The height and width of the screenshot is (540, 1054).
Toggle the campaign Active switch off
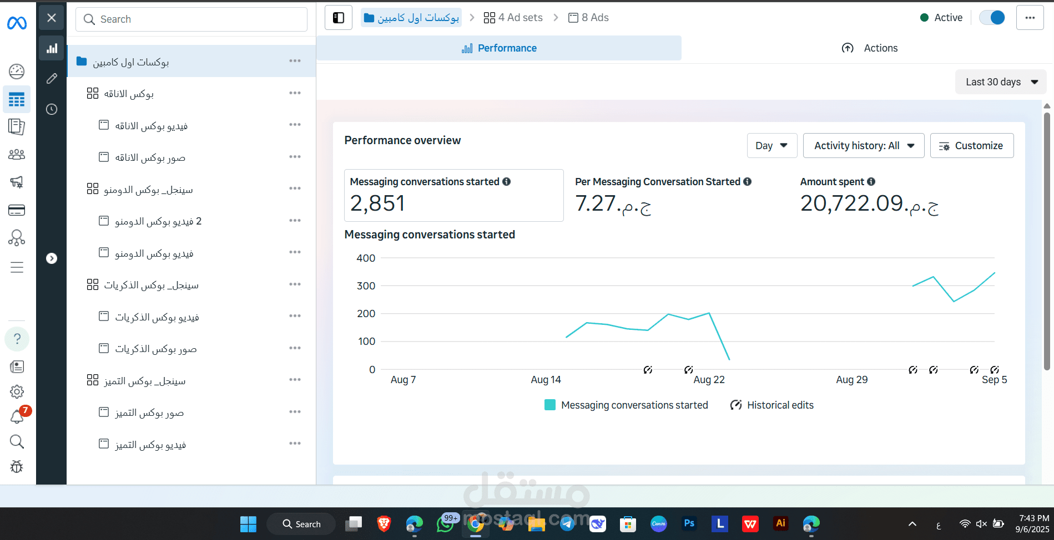992,18
